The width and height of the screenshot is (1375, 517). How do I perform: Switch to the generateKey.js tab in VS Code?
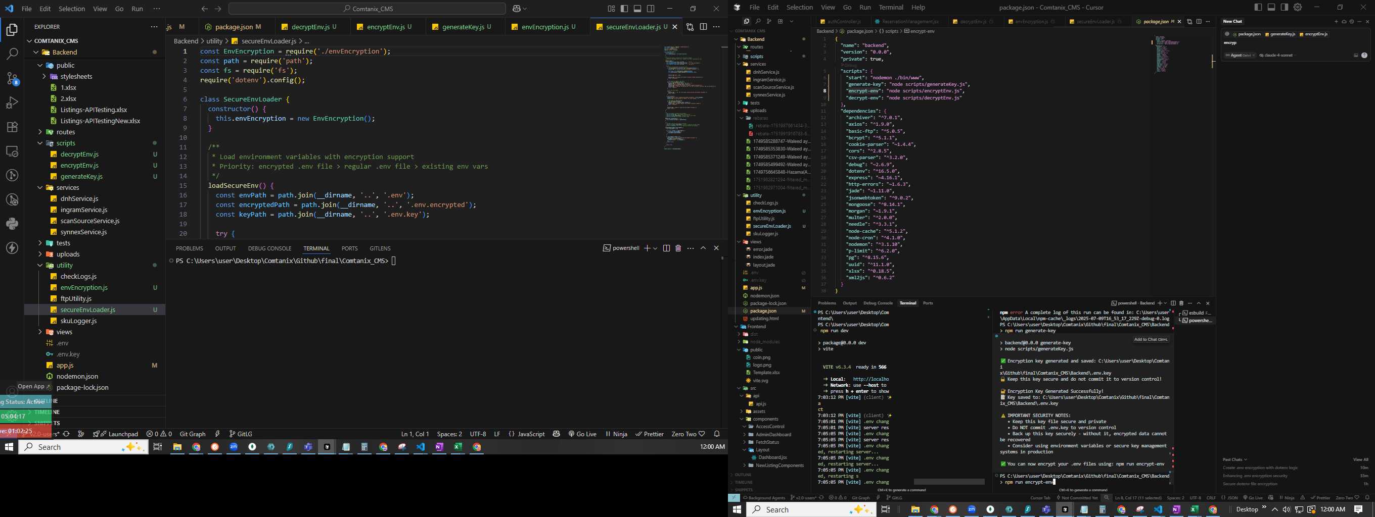466,27
